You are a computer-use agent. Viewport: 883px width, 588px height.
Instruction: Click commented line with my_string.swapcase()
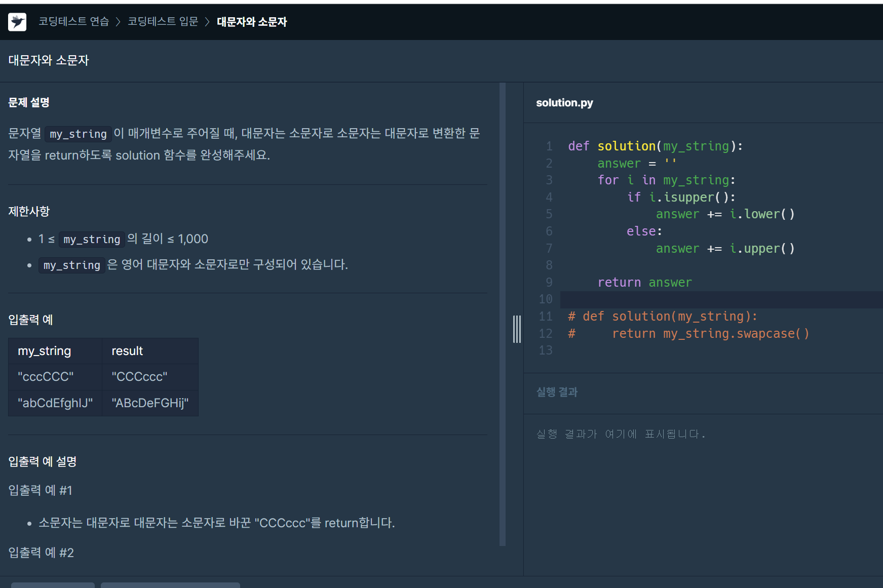(x=688, y=334)
